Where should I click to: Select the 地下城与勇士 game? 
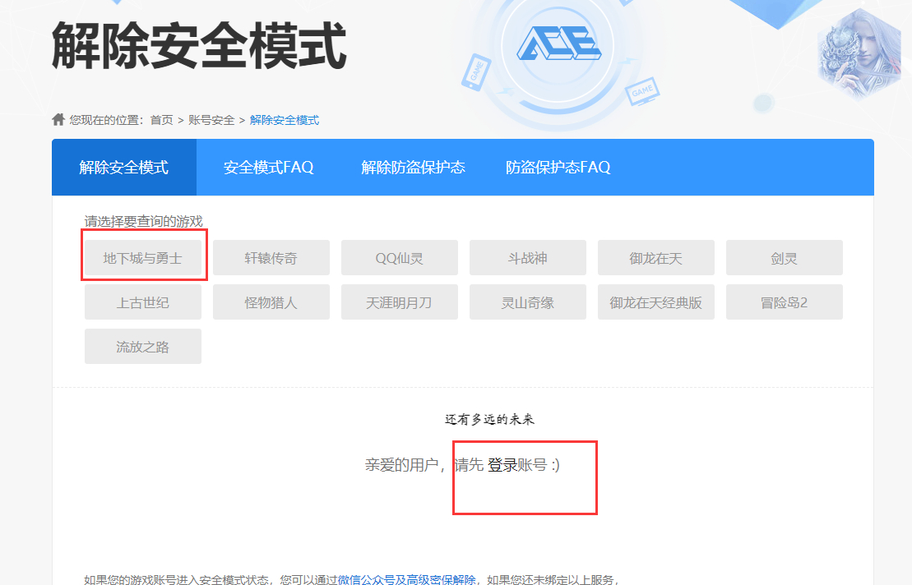point(143,257)
